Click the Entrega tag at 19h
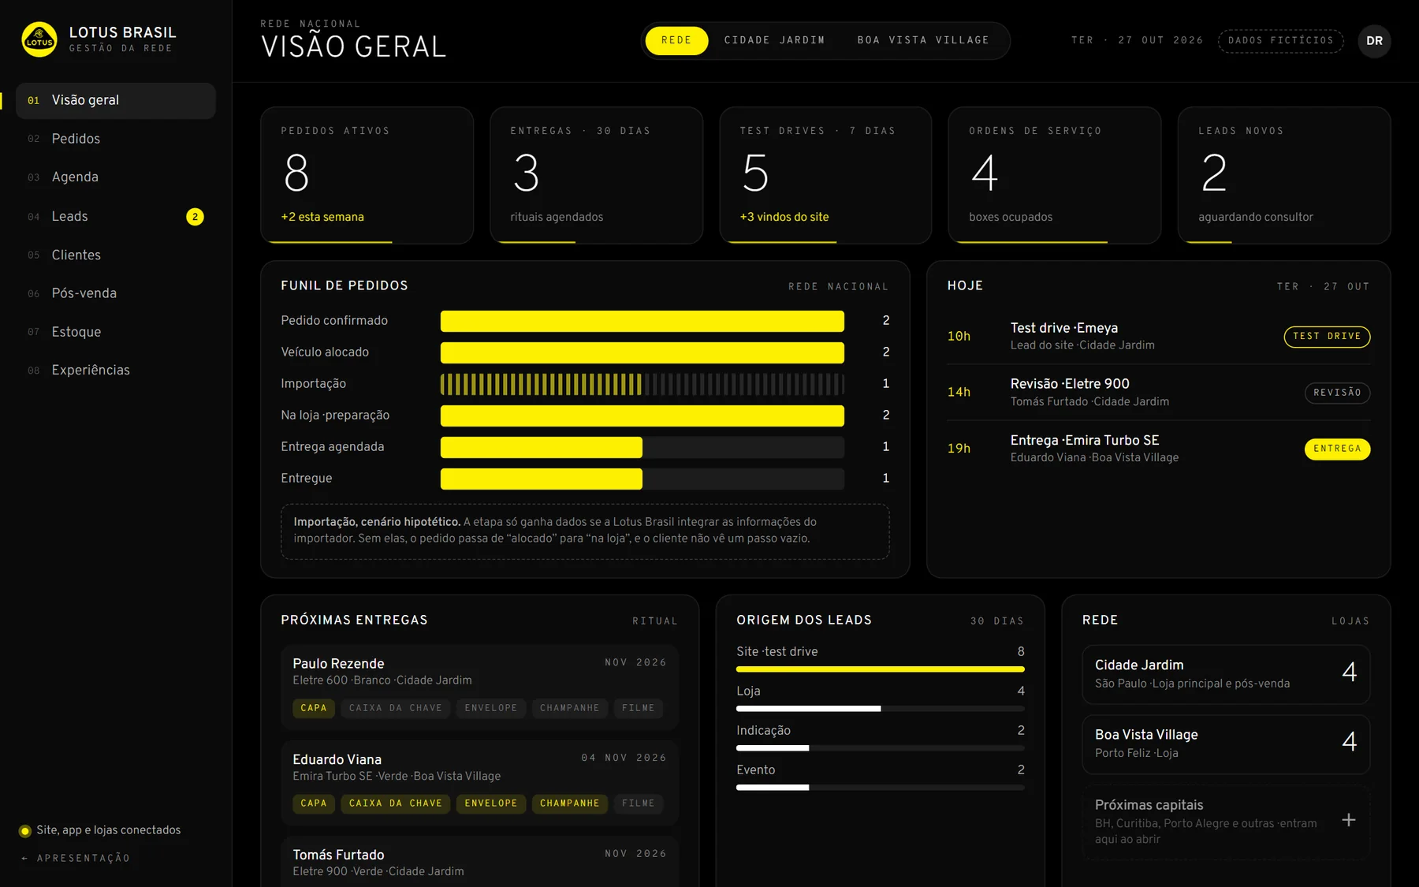The image size is (1419, 887). pyautogui.click(x=1337, y=449)
